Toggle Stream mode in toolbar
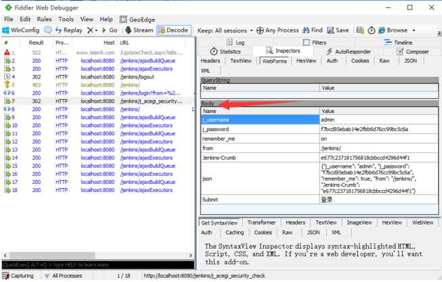Screen dimensions: 442x282 click(139, 30)
